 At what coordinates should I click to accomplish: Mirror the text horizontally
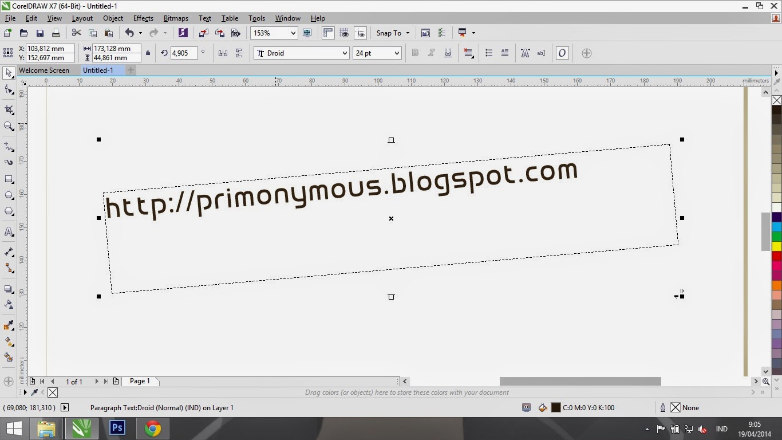[x=223, y=53]
